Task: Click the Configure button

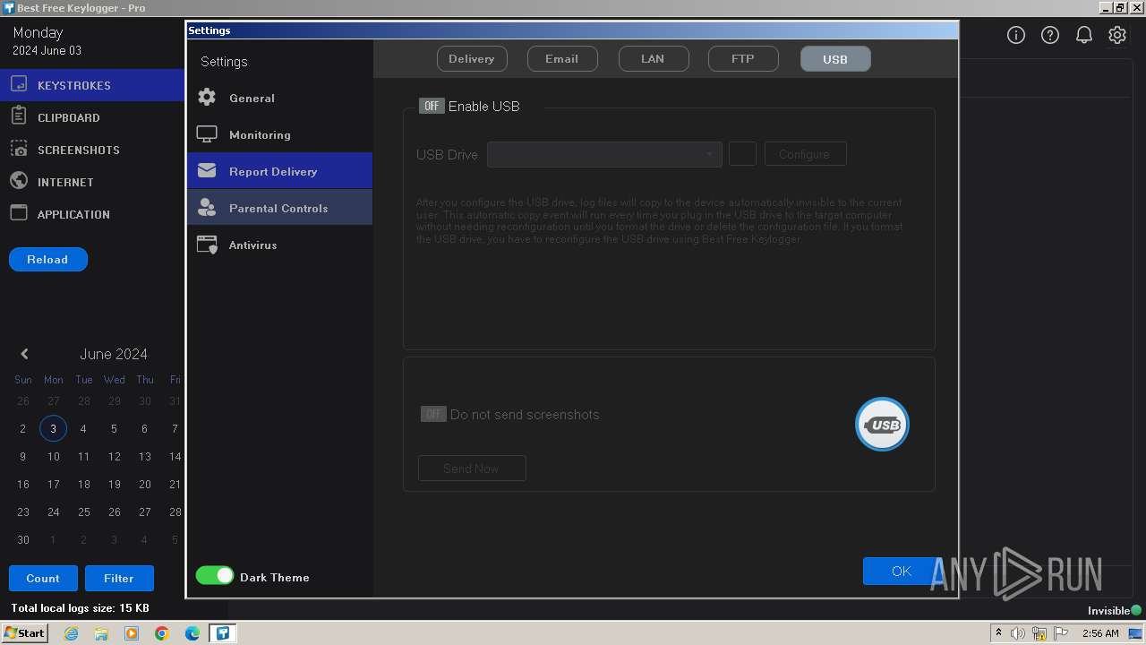Action: coord(805,154)
